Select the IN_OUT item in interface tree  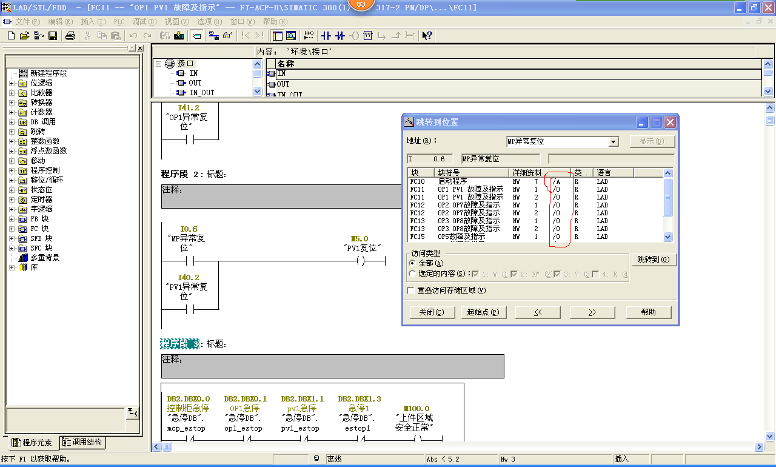202,93
